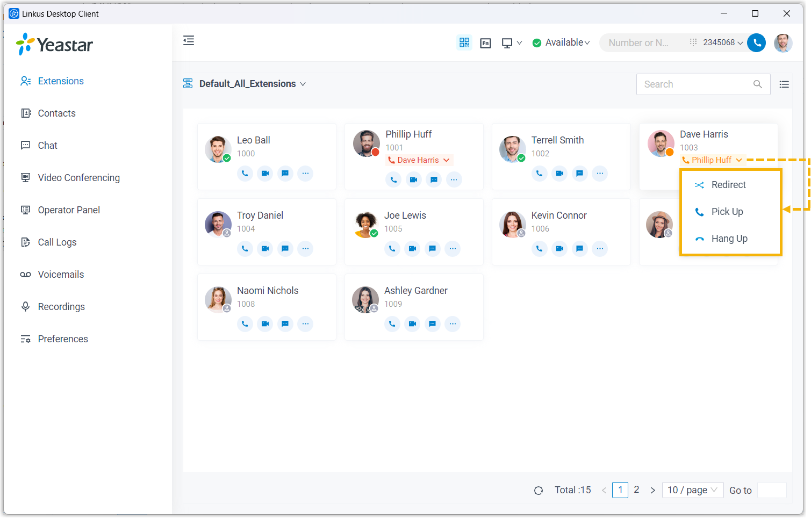Select Redirect from call menu
This screenshot has width=811, height=518.
(730, 185)
